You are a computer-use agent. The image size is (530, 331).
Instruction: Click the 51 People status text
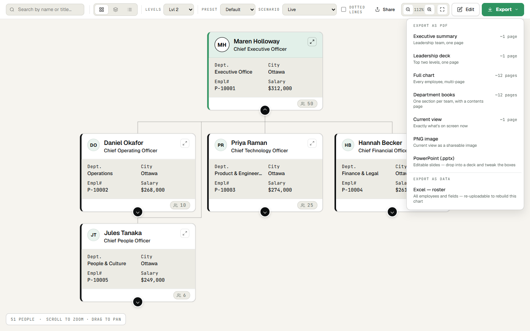click(x=22, y=319)
